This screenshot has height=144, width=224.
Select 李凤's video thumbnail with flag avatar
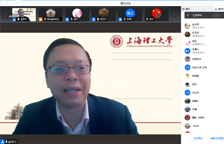(x=157, y=15)
